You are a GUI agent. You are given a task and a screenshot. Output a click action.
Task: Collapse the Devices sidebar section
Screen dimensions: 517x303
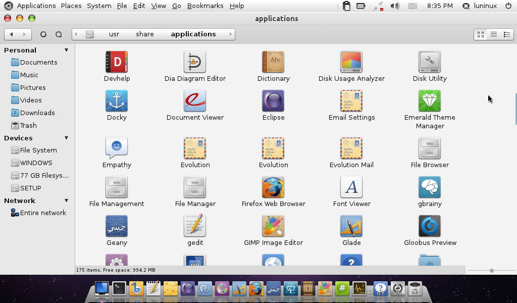coord(66,138)
